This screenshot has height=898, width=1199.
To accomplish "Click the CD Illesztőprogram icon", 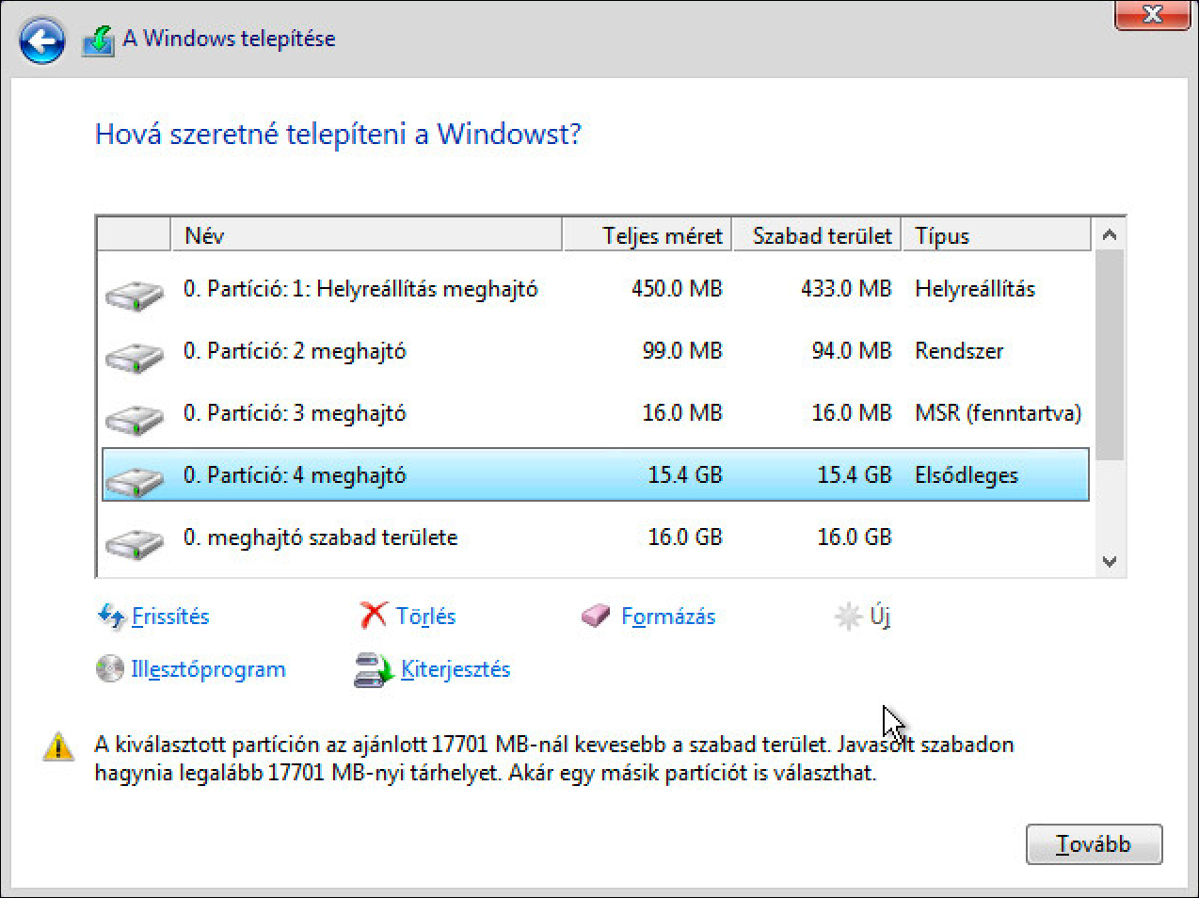I will point(110,669).
